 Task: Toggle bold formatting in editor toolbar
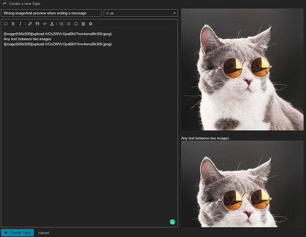click(13, 24)
